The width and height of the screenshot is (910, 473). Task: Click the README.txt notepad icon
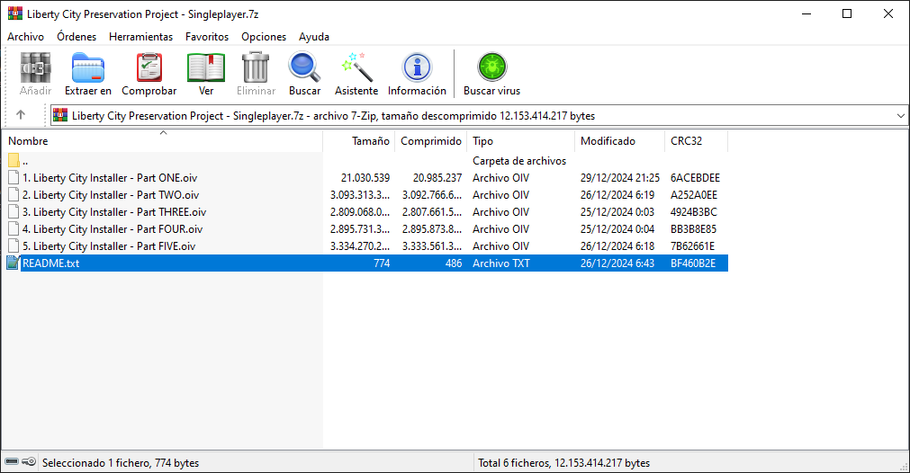(x=13, y=263)
